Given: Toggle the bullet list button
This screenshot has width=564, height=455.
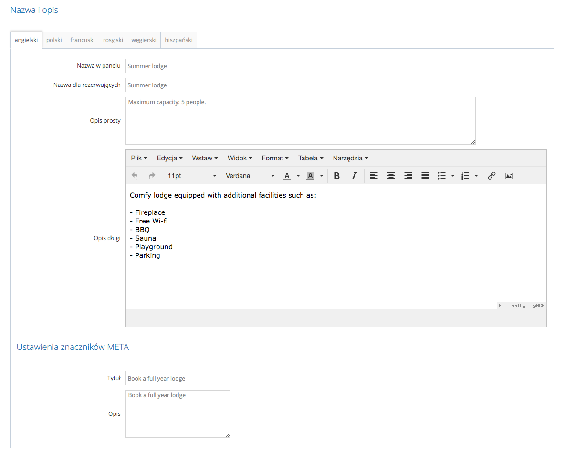Looking at the screenshot, I should click(442, 176).
